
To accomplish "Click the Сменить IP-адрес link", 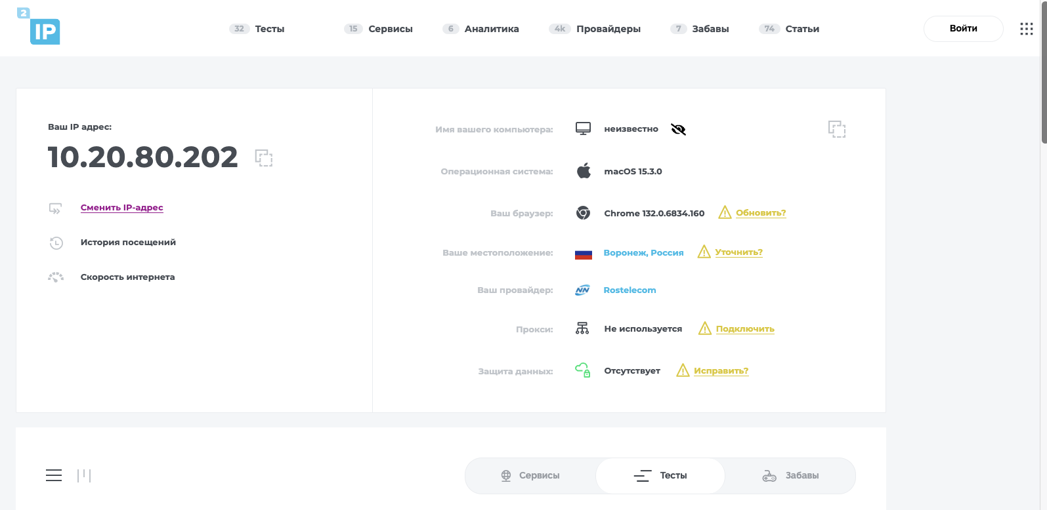I will coord(121,208).
